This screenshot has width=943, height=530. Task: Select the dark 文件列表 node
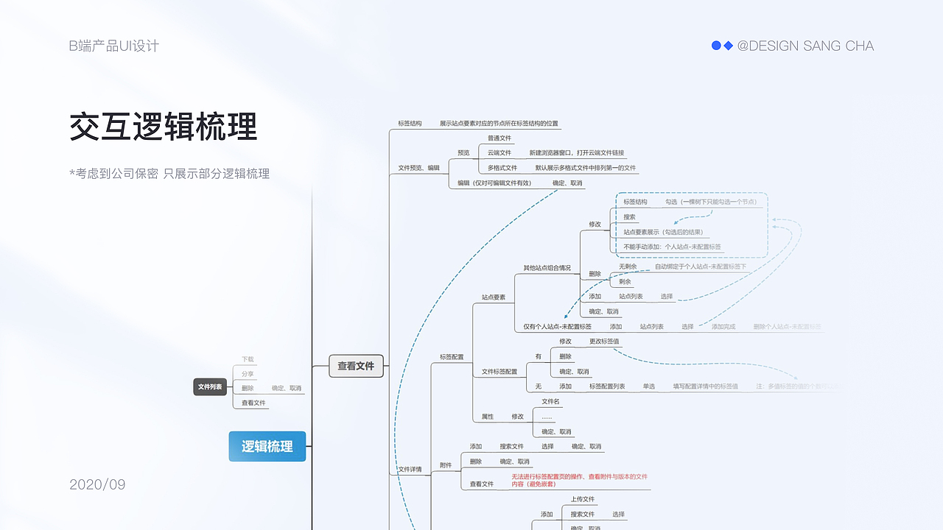tap(210, 386)
